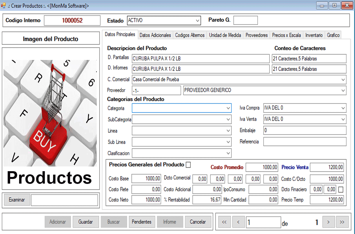The width and height of the screenshot is (355, 234).
Task: Click the first Dcto Comercial field
Action: click(200, 179)
